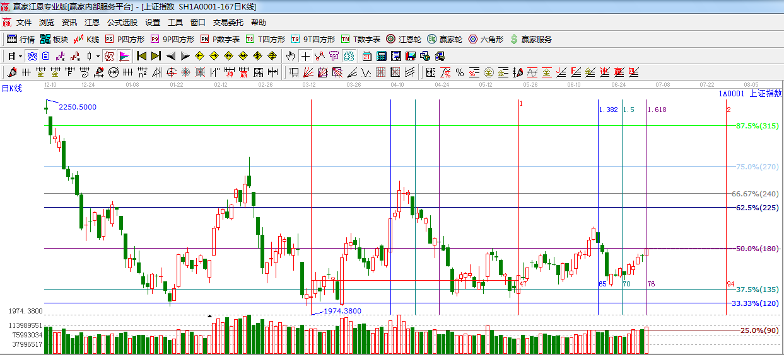Click the 日K线 label on chart

pos(11,88)
